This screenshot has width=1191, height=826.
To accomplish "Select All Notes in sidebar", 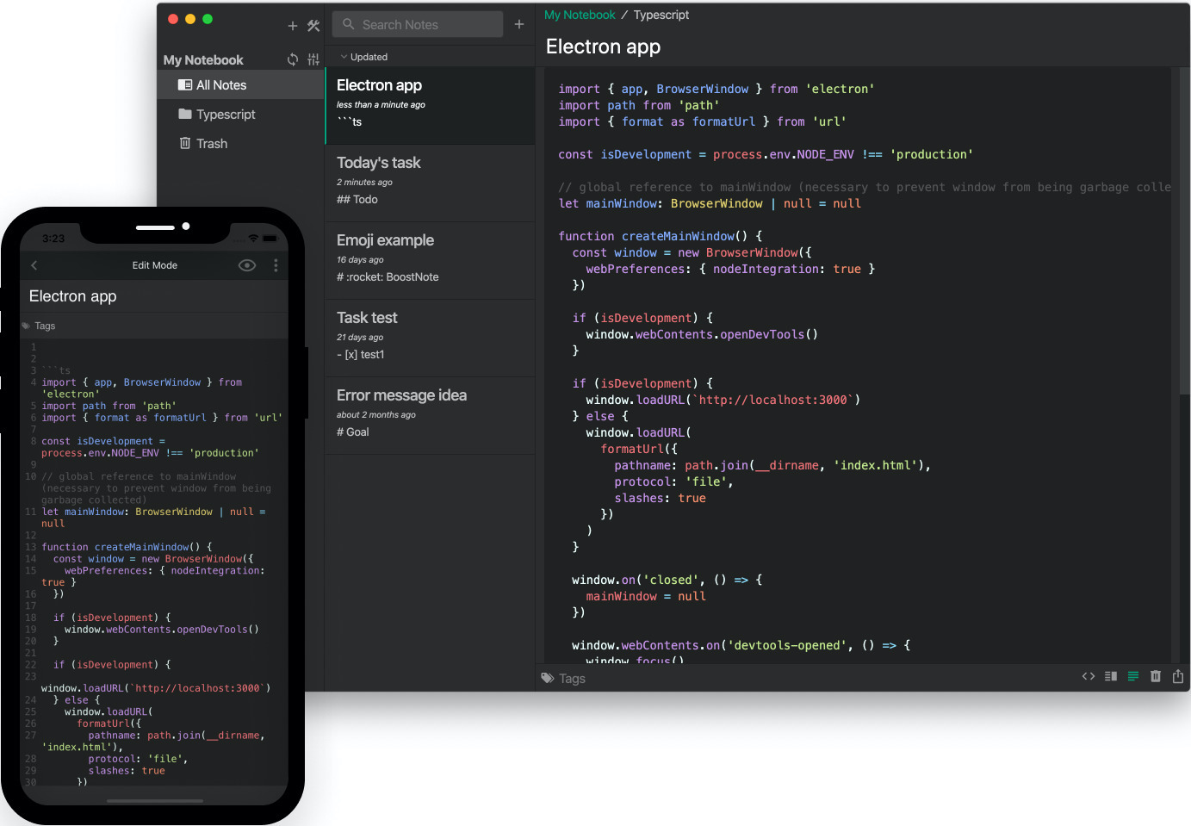I will (240, 85).
